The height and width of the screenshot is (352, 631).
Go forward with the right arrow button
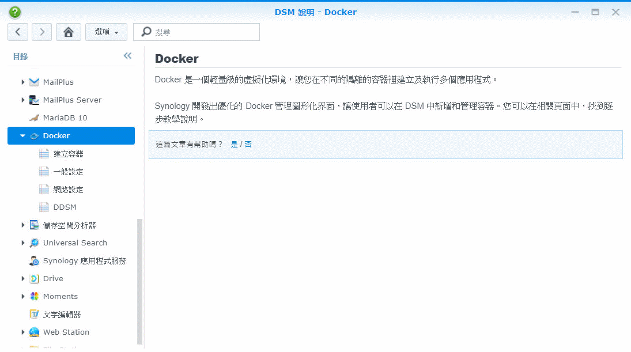[x=42, y=32]
